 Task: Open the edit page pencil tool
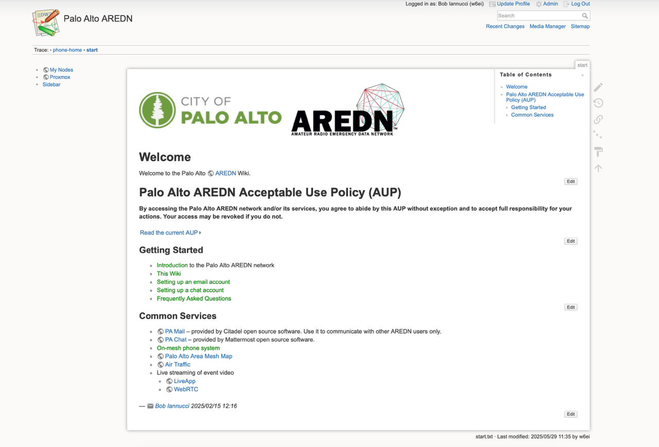tap(598, 87)
